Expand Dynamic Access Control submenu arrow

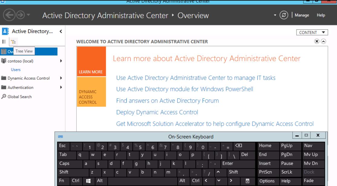click(x=61, y=78)
